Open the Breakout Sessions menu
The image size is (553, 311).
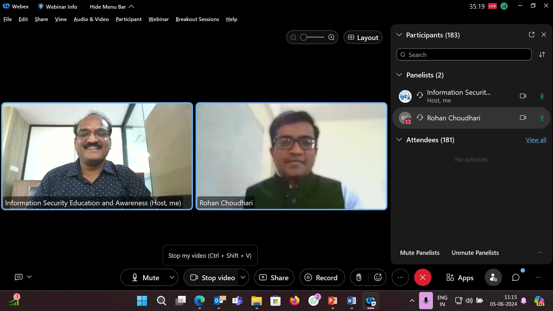click(197, 19)
